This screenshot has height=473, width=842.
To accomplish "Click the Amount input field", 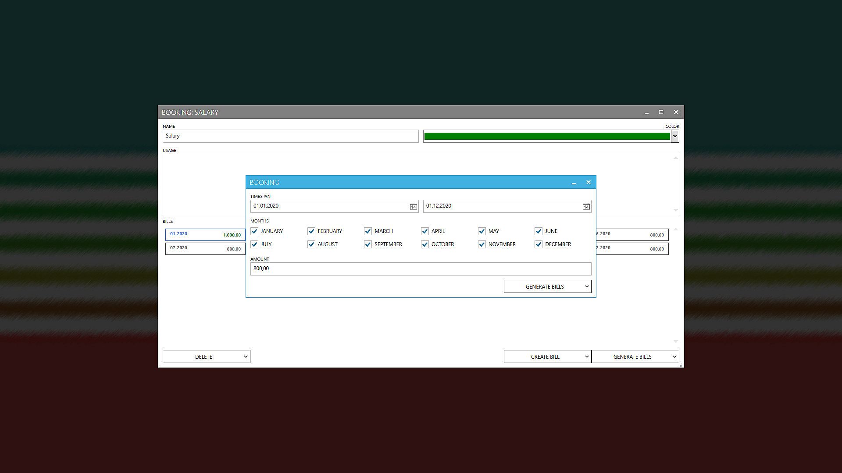I will coord(420,268).
